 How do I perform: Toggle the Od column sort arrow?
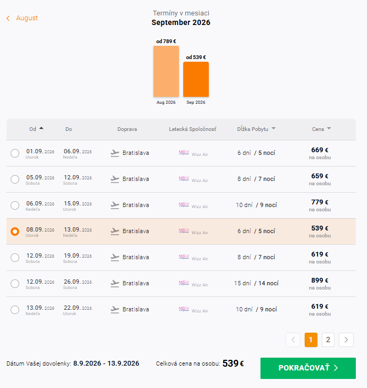coord(42,128)
